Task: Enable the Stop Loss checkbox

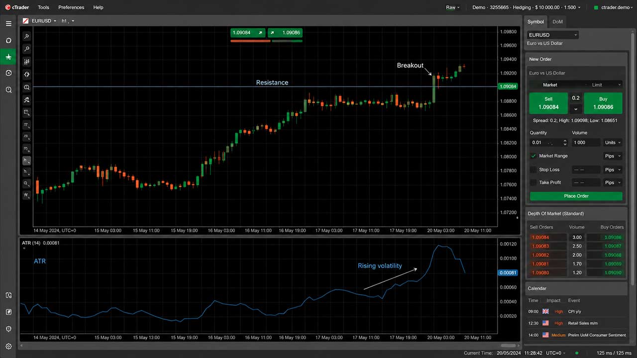Action: click(533, 170)
